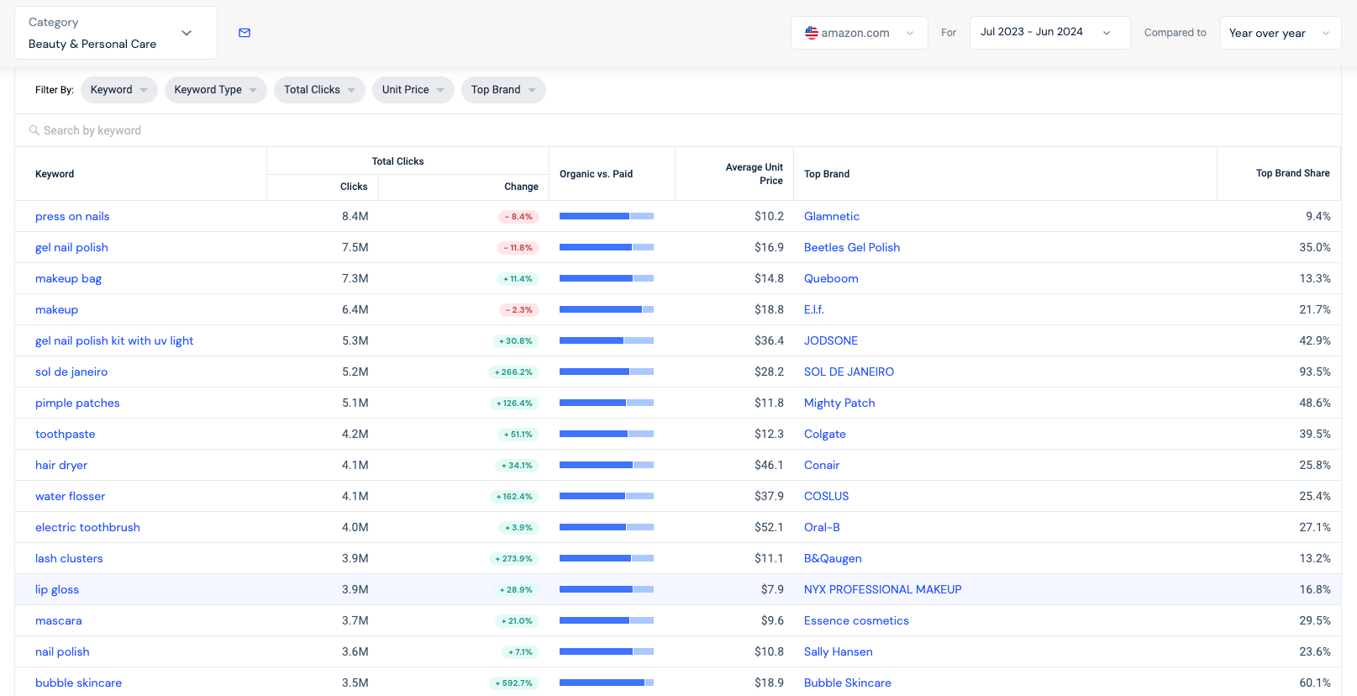Click the +266.2% change badge
The height and width of the screenshot is (696, 1357).
pos(514,372)
